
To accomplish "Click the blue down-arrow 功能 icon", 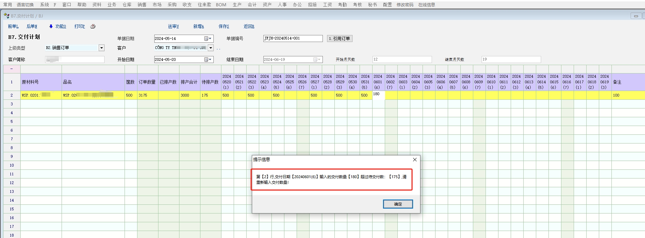I will tap(51, 26).
